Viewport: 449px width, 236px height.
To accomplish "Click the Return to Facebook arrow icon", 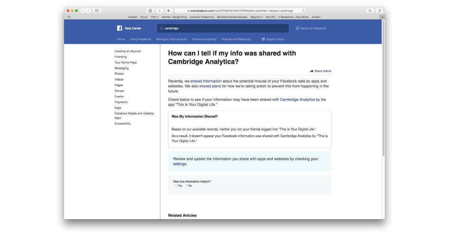I will 297,28.
